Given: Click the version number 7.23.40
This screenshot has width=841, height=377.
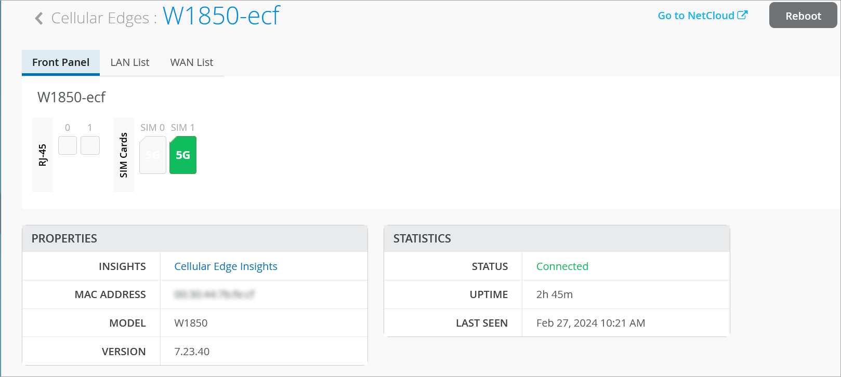Looking at the screenshot, I should (x=192, y=352).
